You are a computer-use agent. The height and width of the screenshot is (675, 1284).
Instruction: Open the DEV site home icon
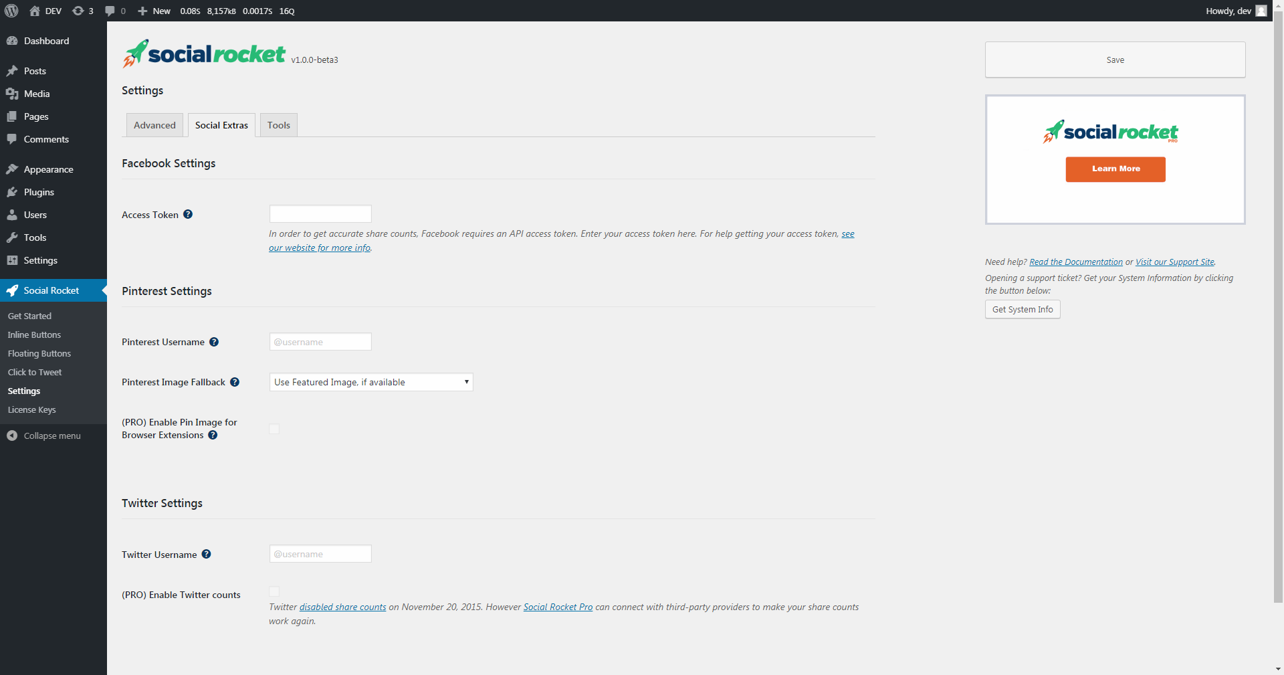[35, 11]
